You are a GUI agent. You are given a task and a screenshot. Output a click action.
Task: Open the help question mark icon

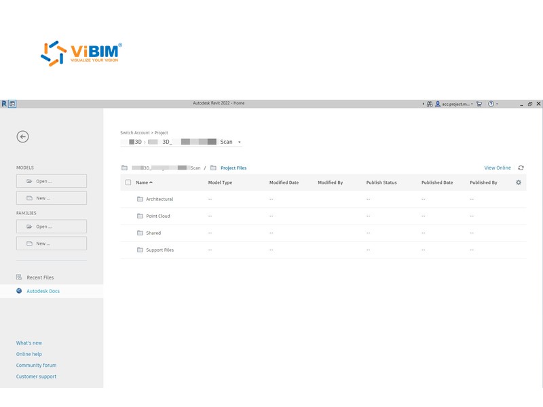click(491, 104)
